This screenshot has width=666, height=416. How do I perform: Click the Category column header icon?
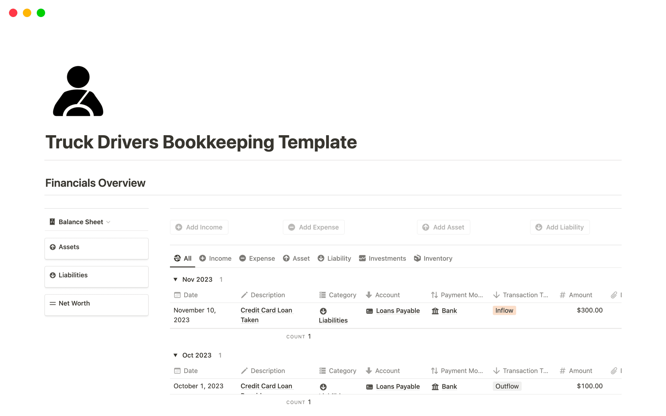point(323,295)
